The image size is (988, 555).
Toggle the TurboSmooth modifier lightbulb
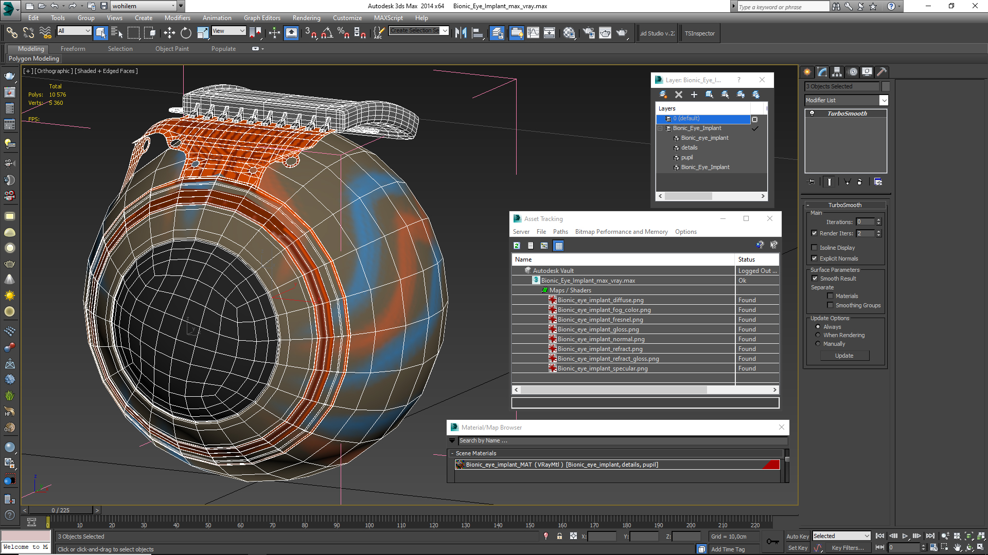tap(812, 114)
